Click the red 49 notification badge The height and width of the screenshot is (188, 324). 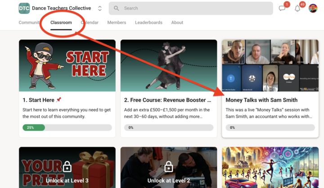pos(302,4)
